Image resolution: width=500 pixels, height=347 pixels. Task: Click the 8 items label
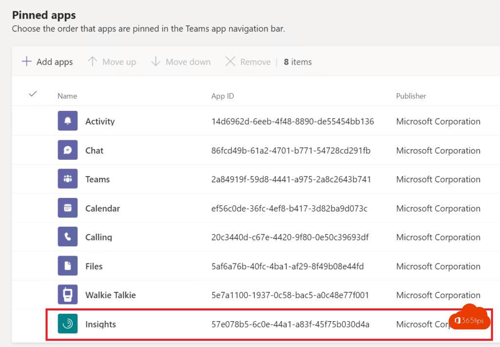(x=297, y=62)
